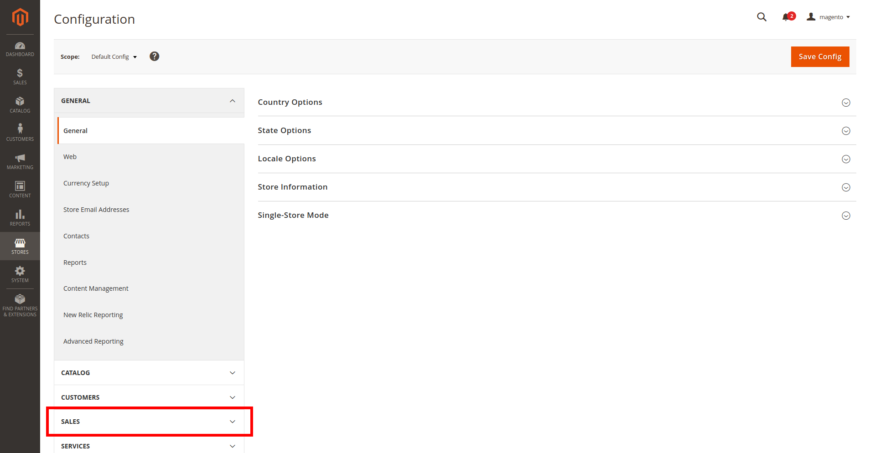This screenshot has width=870, height=453.
Task: Expand the Sales configuration group
Action: click(x=149, y=422)
